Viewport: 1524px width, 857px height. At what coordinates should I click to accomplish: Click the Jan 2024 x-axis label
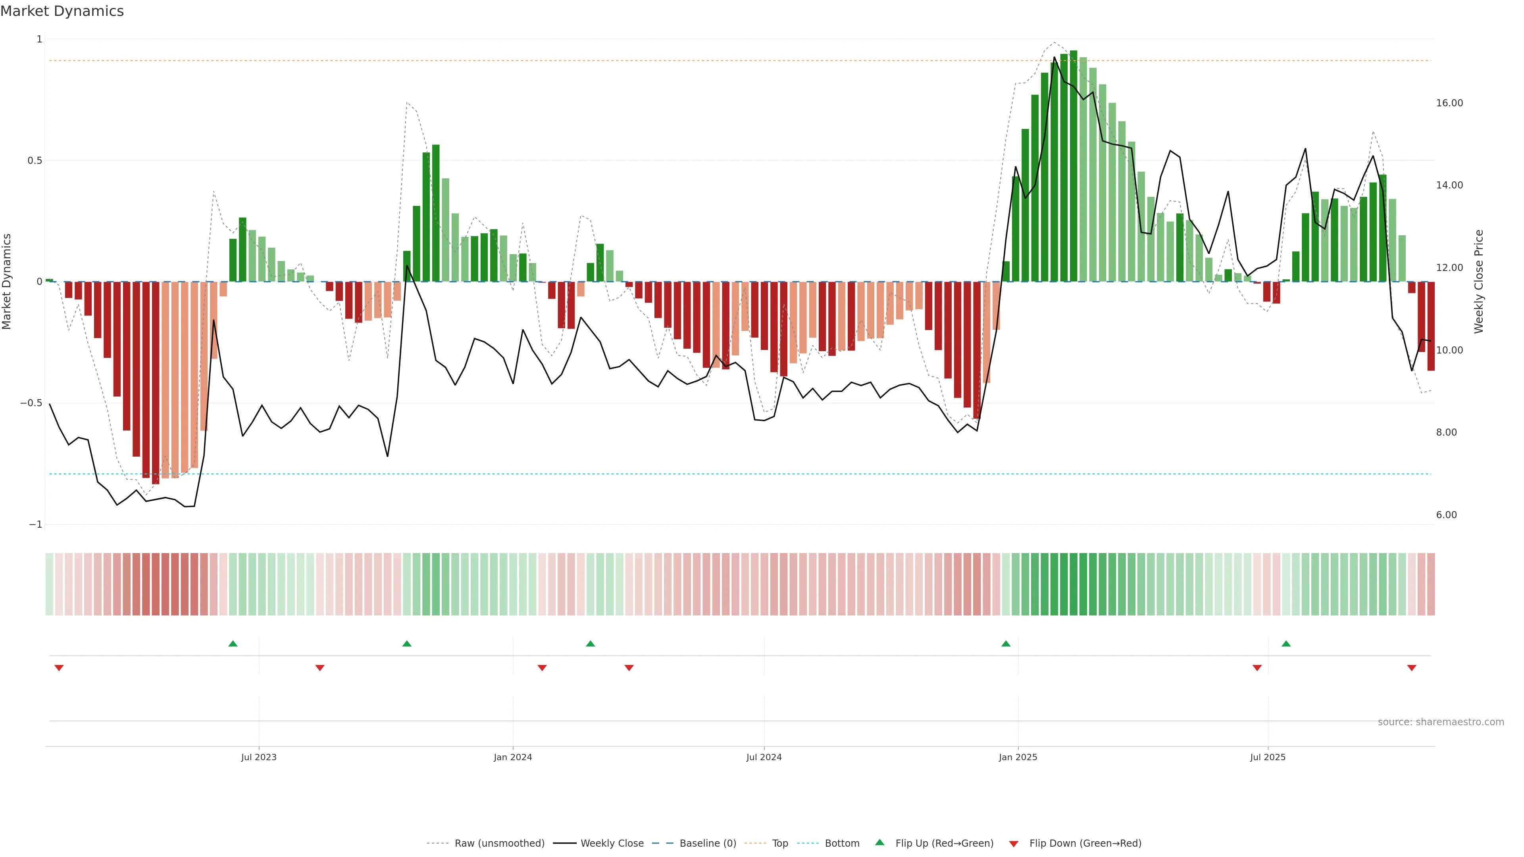point(513,757)
